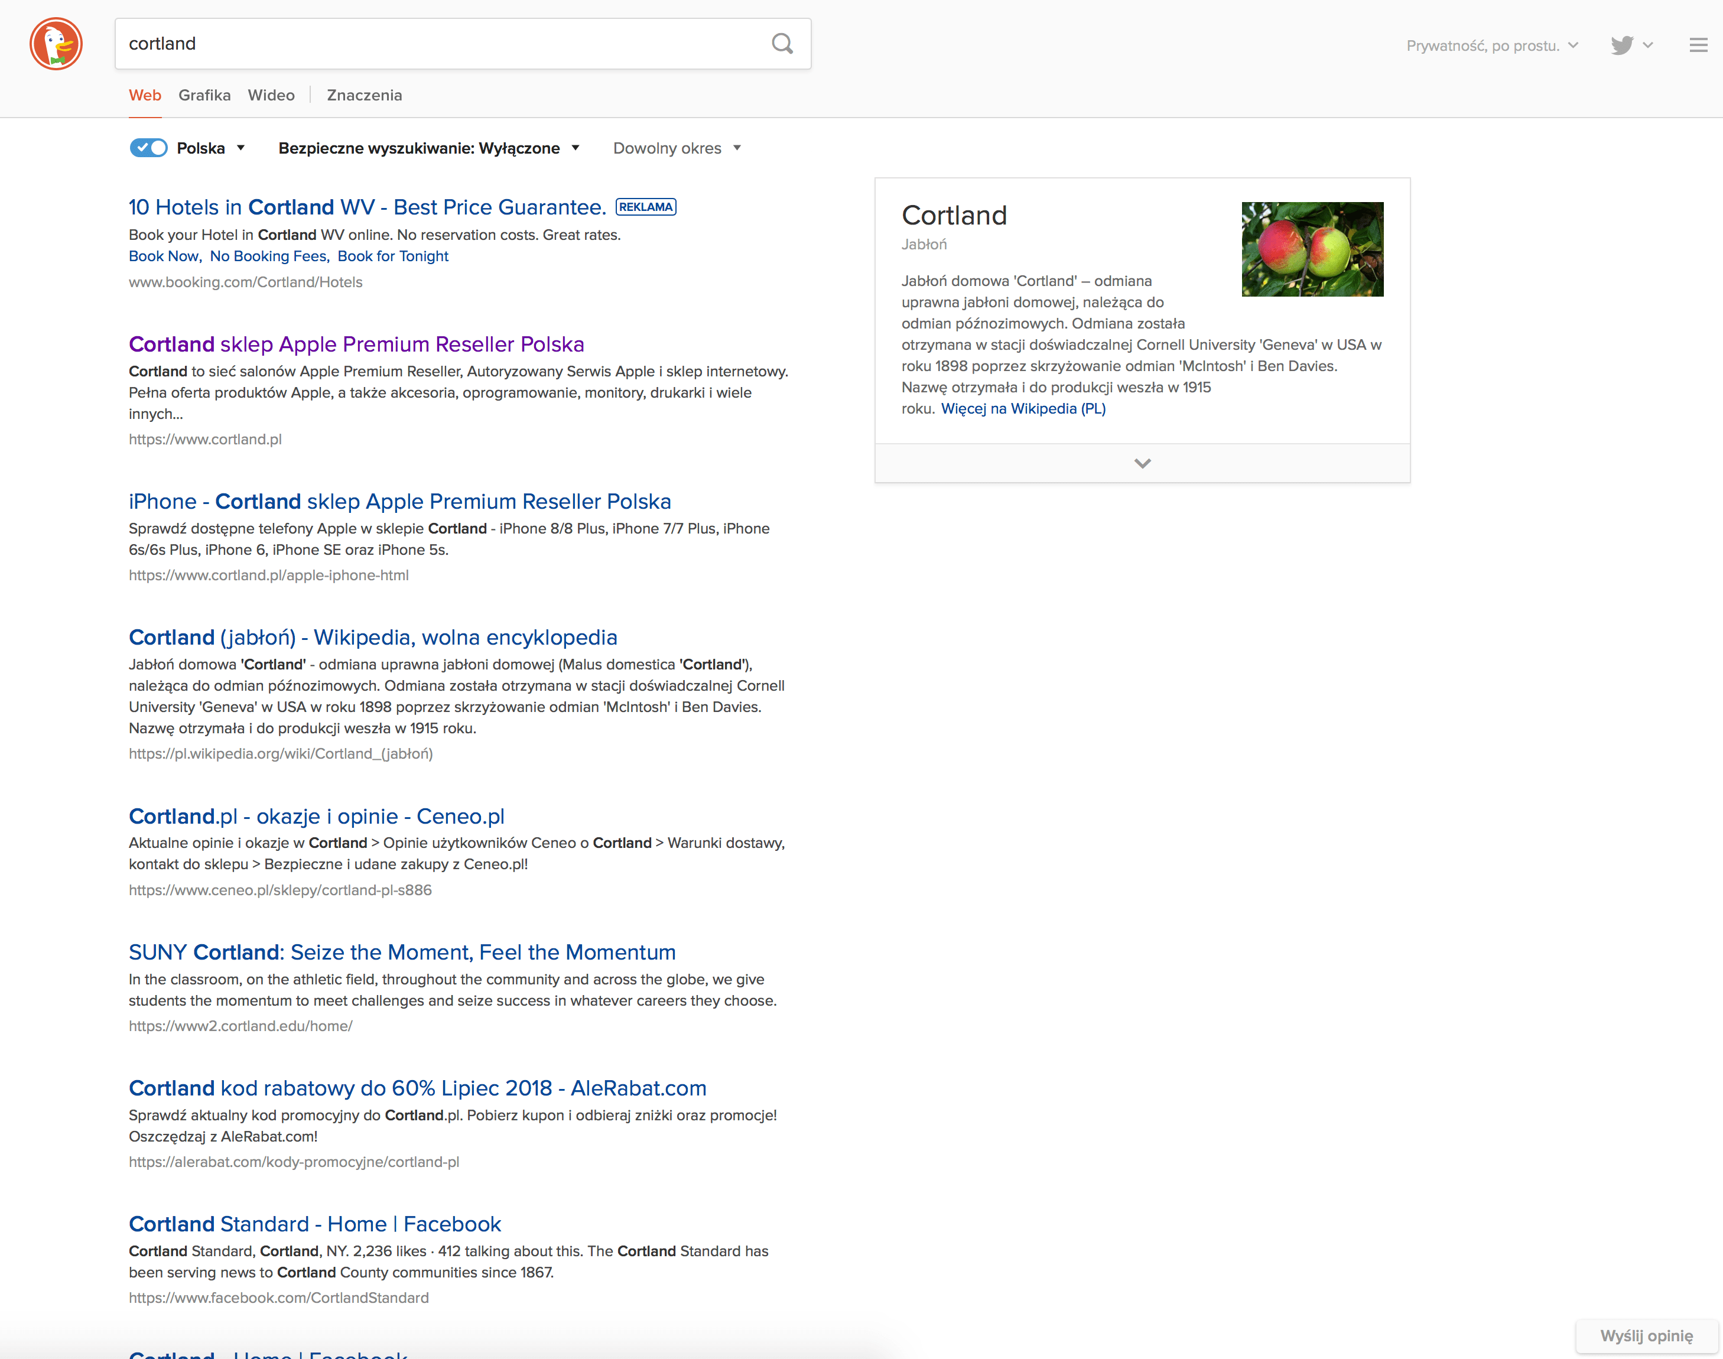Image resolution: width=1723 pixels, height=1359 pixels.
Task: Open the Dowolny okres time filter
Action: click(677, 148)
